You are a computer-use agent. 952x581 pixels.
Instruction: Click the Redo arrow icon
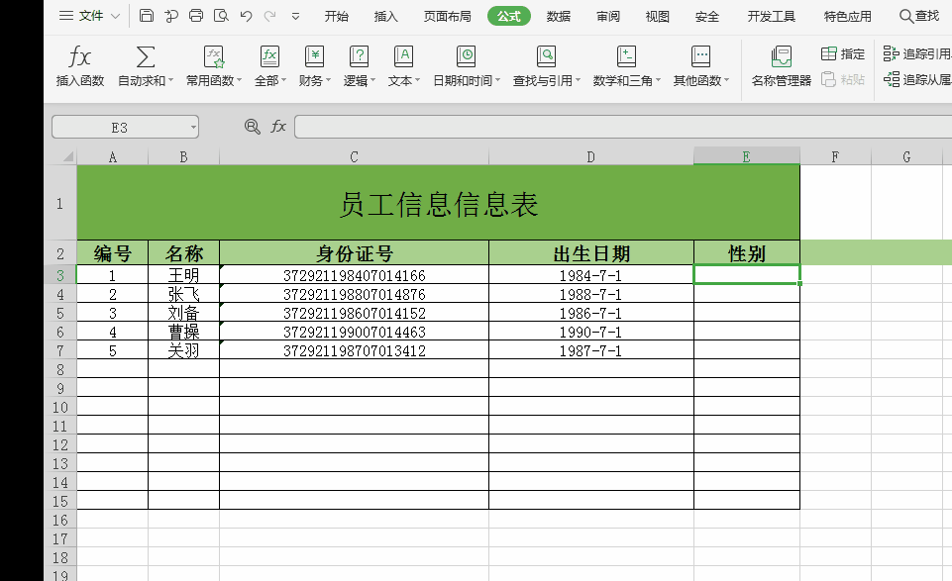tap(270, 17)
